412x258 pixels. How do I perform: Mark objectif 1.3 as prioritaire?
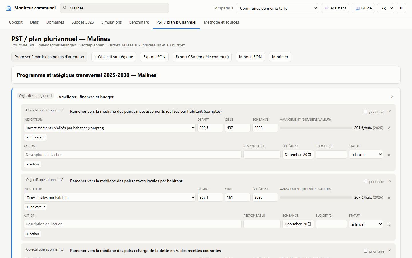click(x=365, y=251)
